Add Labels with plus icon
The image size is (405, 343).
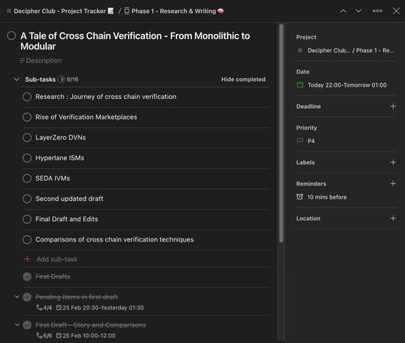tap(393, 162)
